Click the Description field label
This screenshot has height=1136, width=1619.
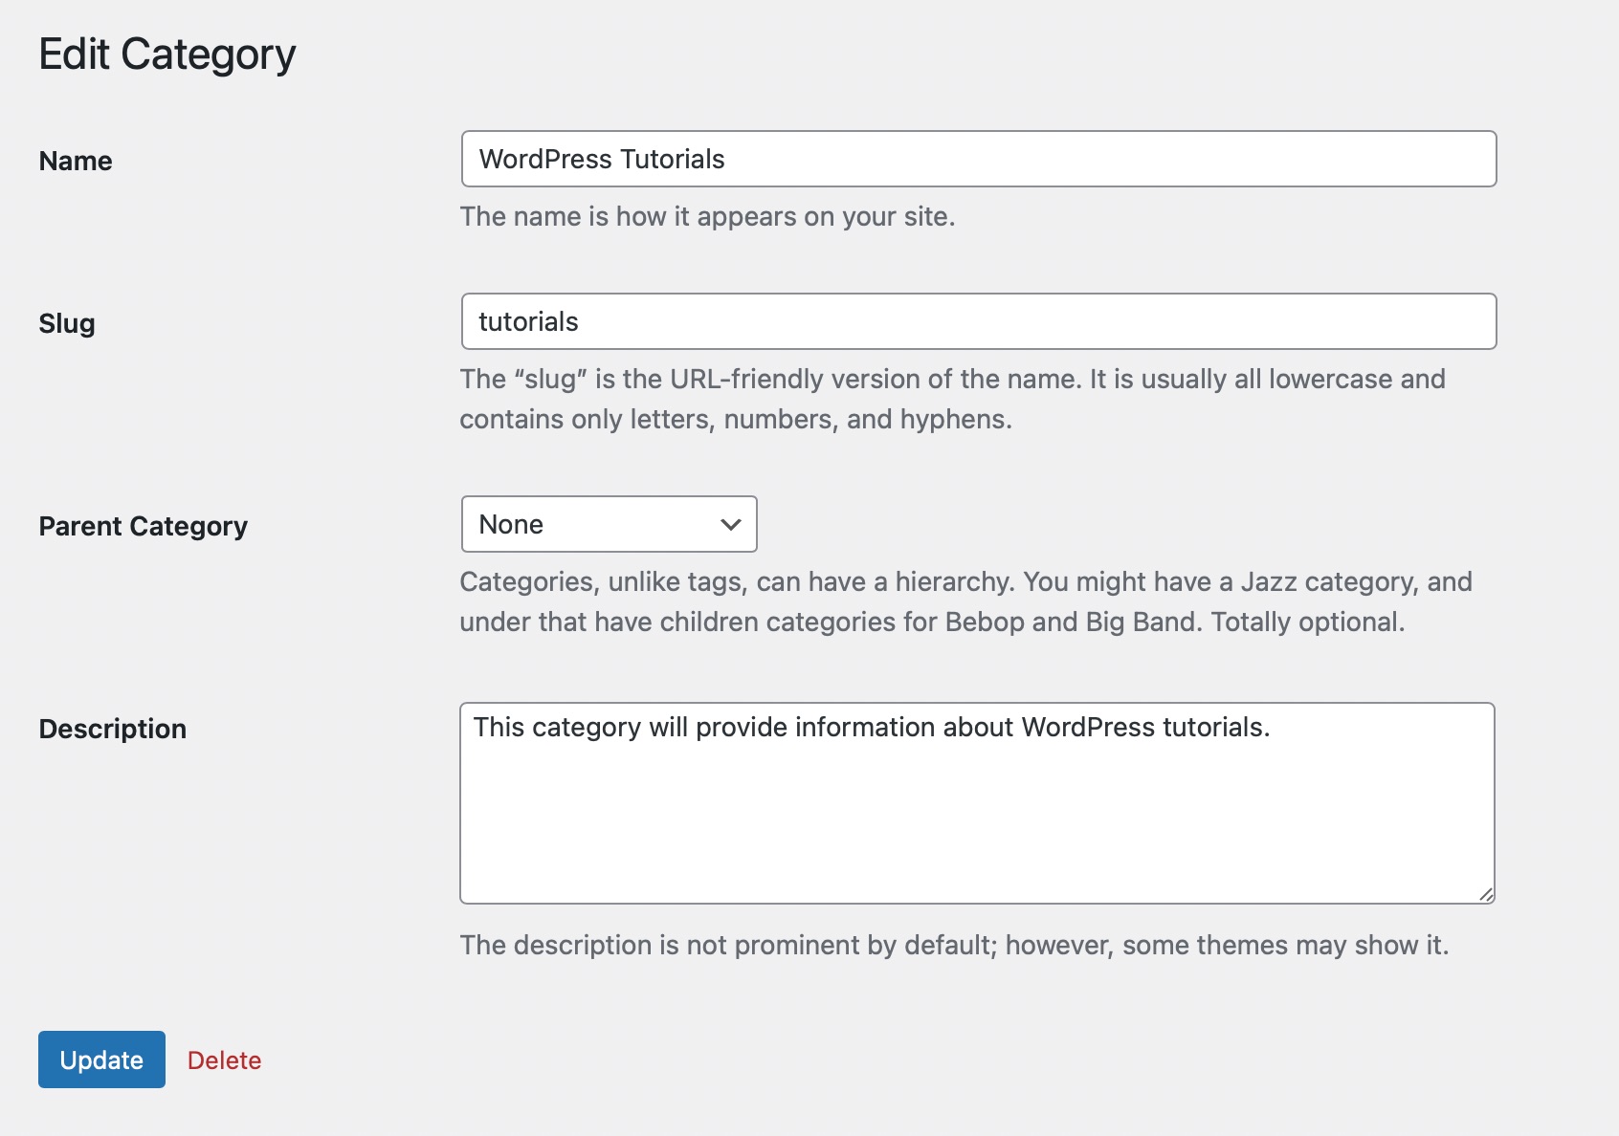tap(113, 729)
